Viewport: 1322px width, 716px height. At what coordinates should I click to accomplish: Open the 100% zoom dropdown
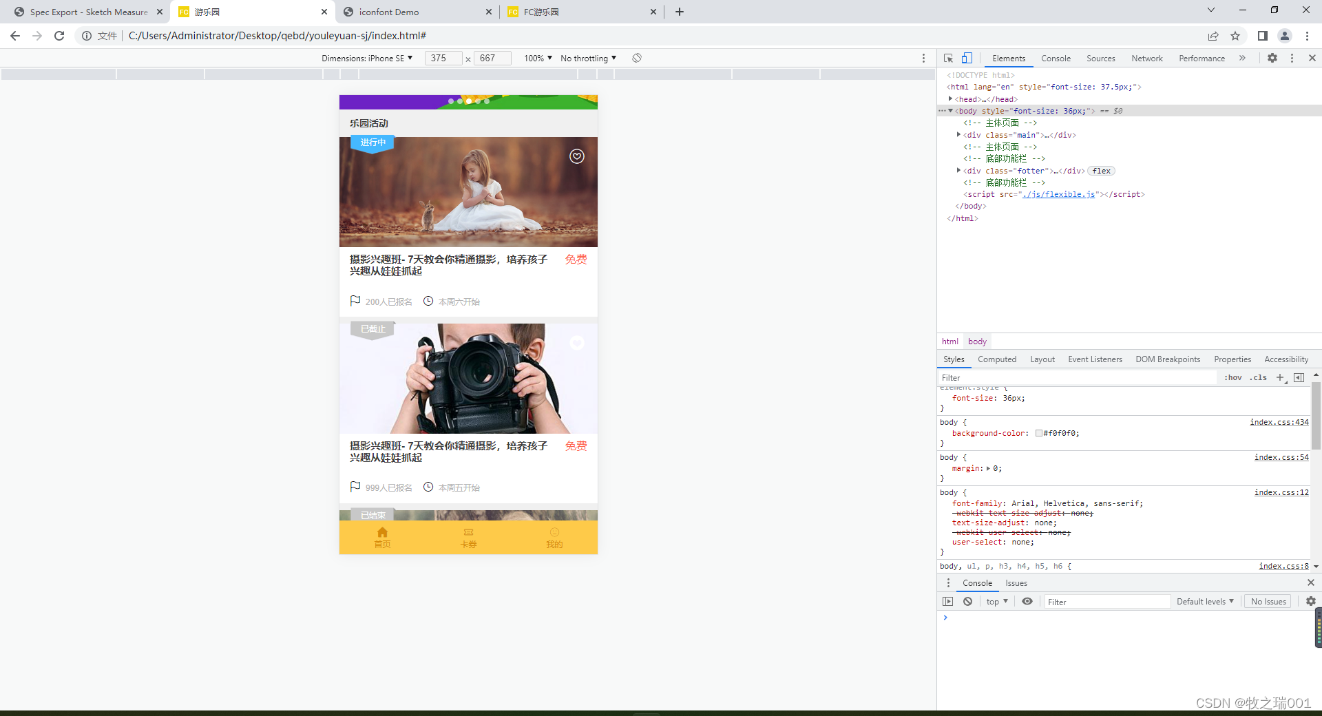538,59
